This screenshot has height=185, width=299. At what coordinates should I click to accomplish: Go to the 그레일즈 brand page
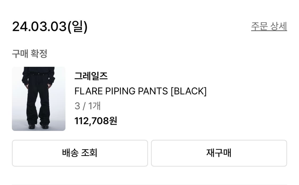(91, 76)
